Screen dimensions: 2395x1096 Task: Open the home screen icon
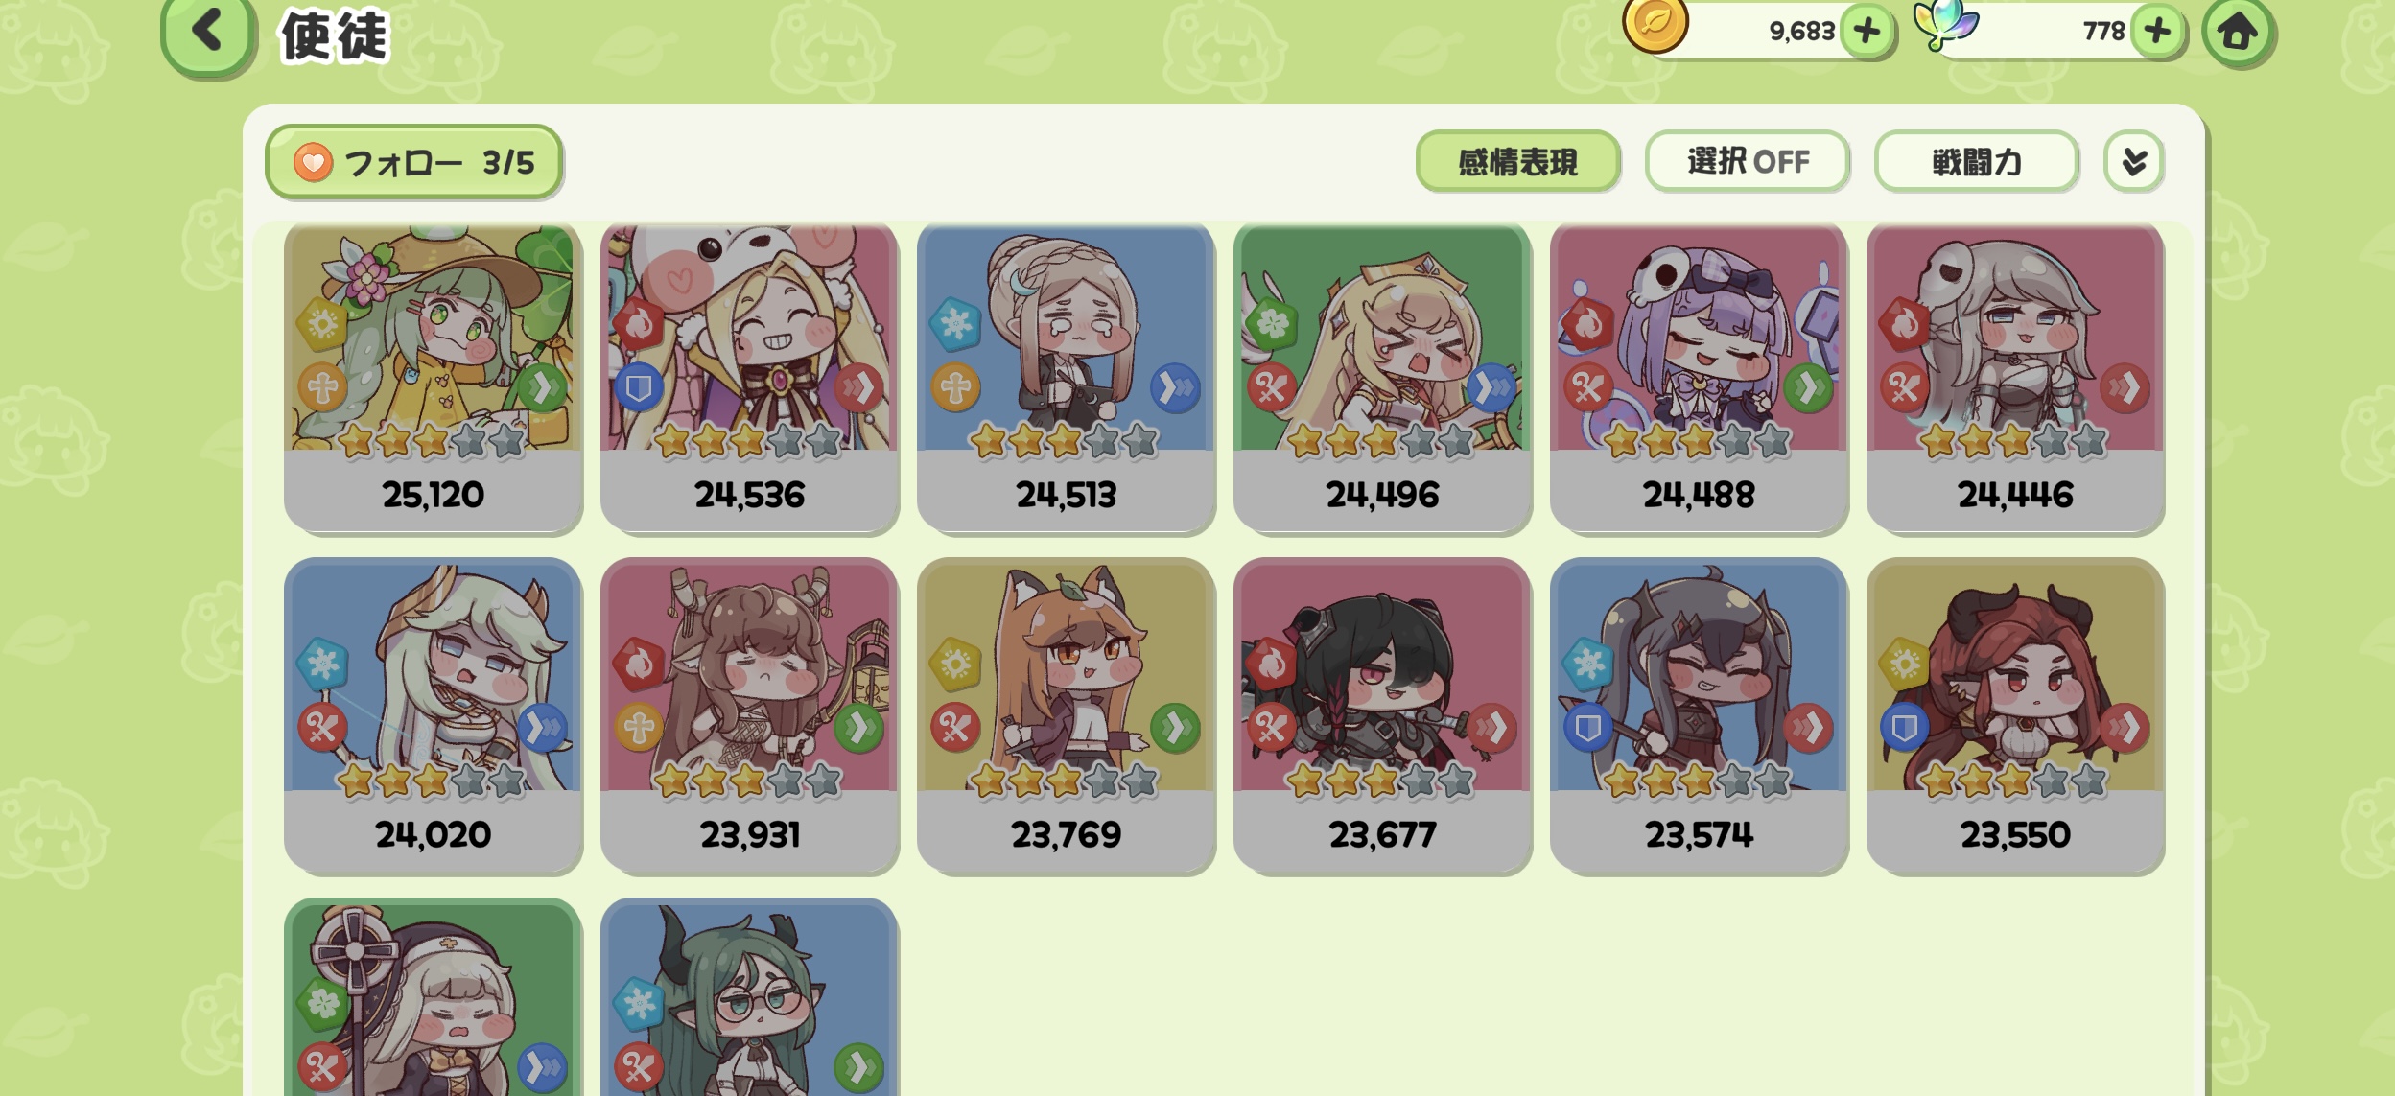2238,34
